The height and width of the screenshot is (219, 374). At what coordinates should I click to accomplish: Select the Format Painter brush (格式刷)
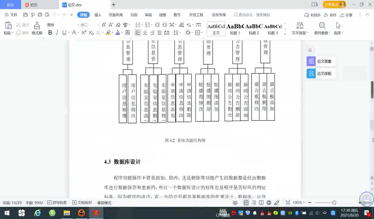click(37, 28)
